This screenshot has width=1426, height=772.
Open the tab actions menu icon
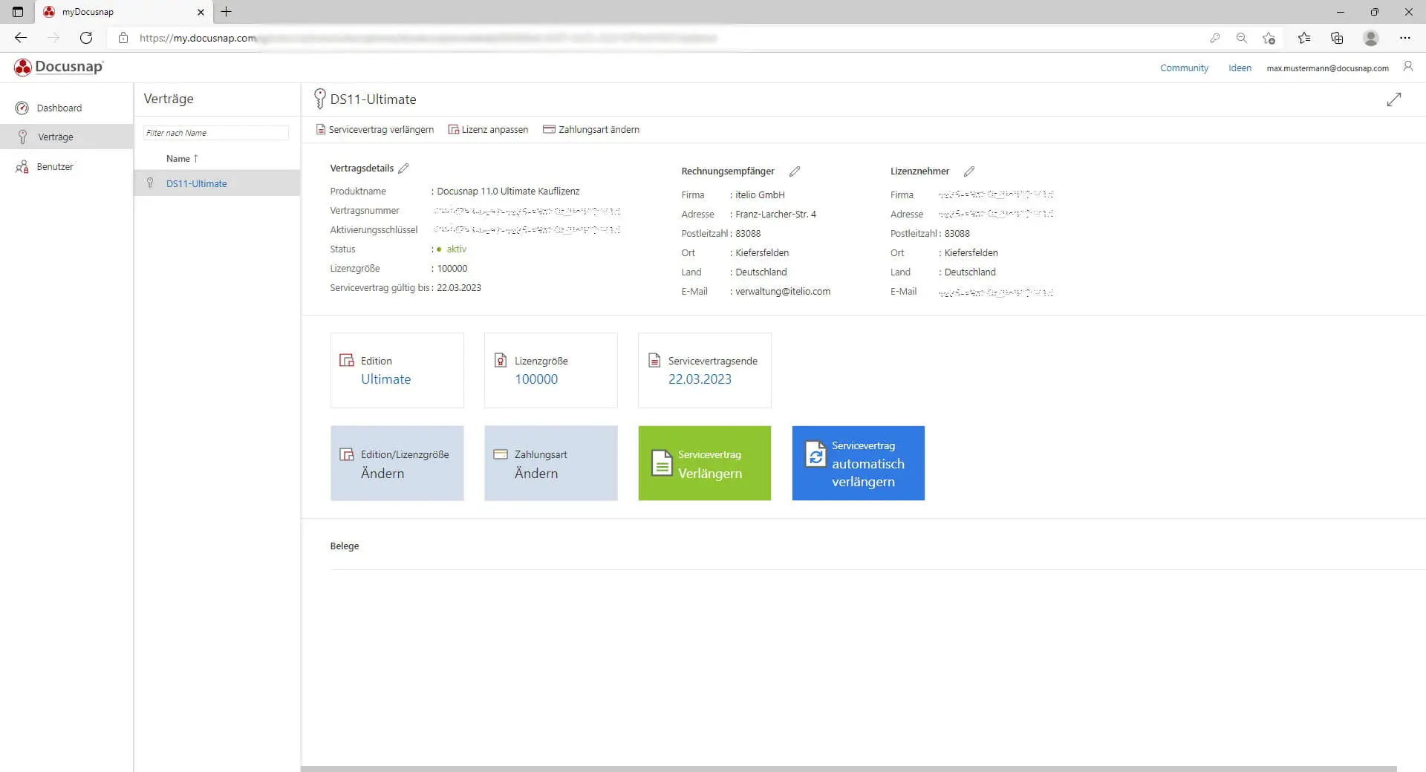(18, 12)
